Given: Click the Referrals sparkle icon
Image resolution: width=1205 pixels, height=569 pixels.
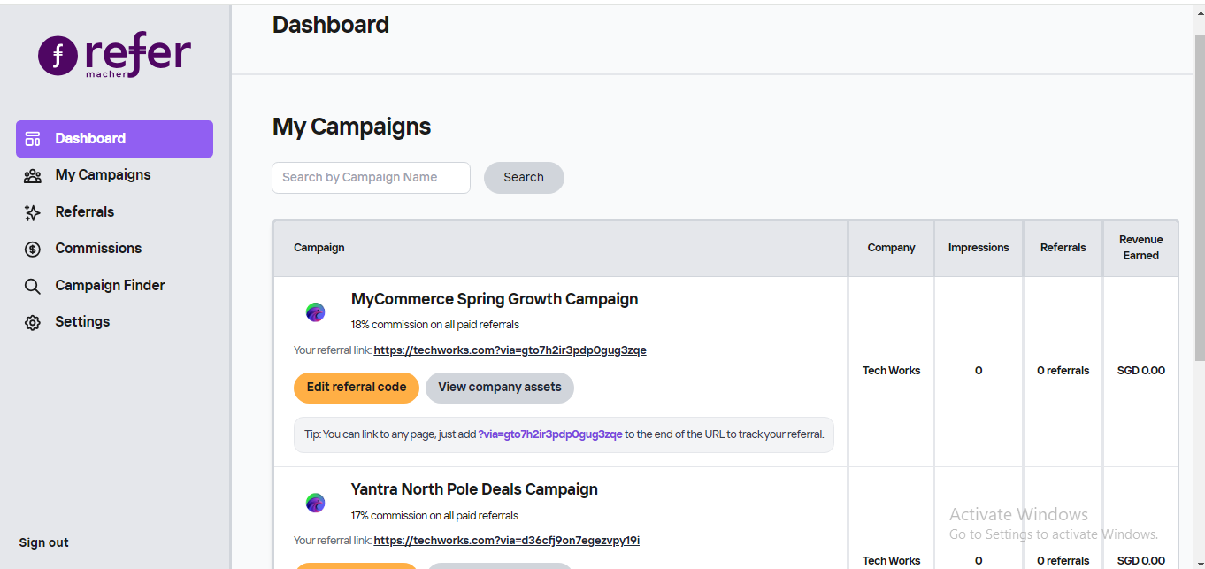Looking at the screenshot, I should point(33,212).
